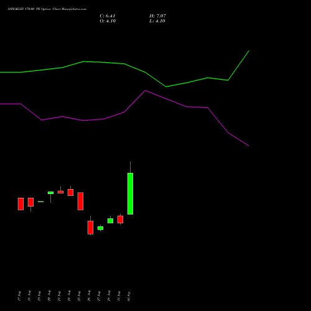Select the tall red candle for 25 Aug
The width and height of the screenshot is (311, 311).
click(80, 201)
